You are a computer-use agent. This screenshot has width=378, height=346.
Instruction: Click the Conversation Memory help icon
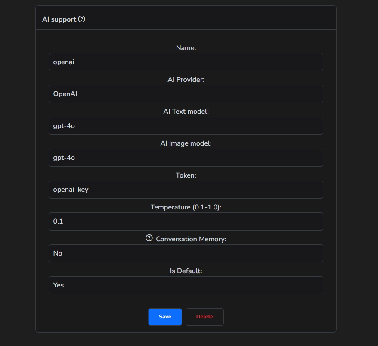[x=149, y=237]
